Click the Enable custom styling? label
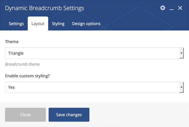189x127 pixels. point(28,76)
